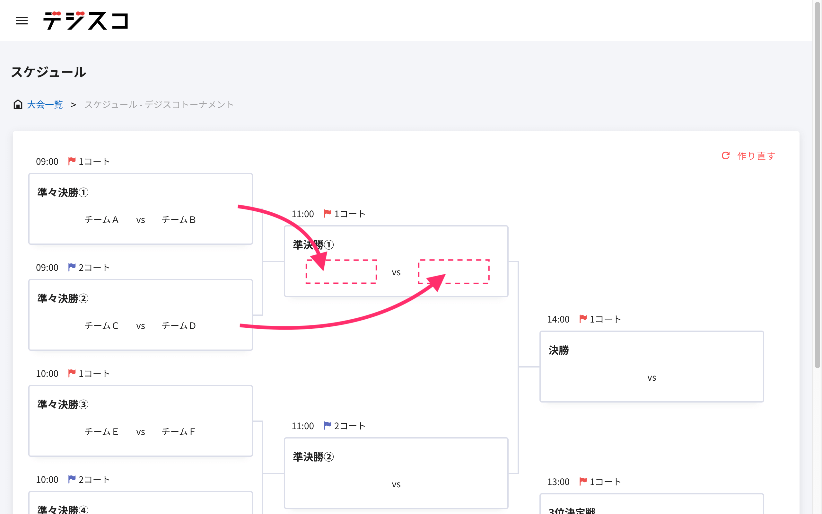Click the 09:00 time above 準々決勝①
Viewport: 822px width, 514px height.
point(47,162)
